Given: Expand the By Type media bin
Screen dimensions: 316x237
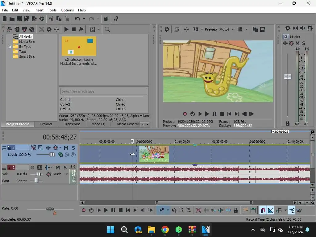Looking at the screenshot, I should click(10, 47).
